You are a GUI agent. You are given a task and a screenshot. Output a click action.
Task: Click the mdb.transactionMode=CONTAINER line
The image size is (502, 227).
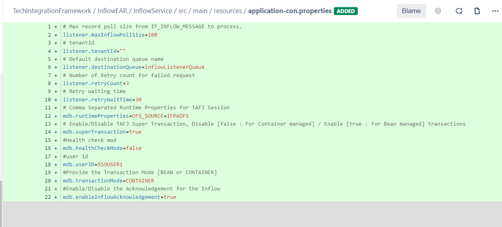click(109, 180)
